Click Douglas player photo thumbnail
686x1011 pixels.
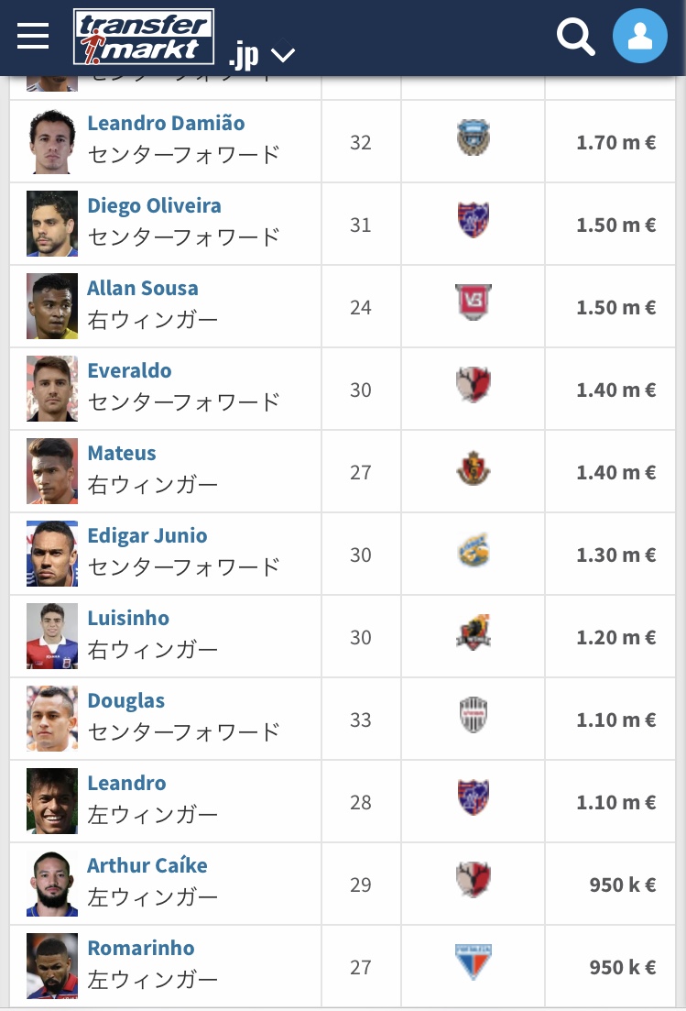coord(52,719)
